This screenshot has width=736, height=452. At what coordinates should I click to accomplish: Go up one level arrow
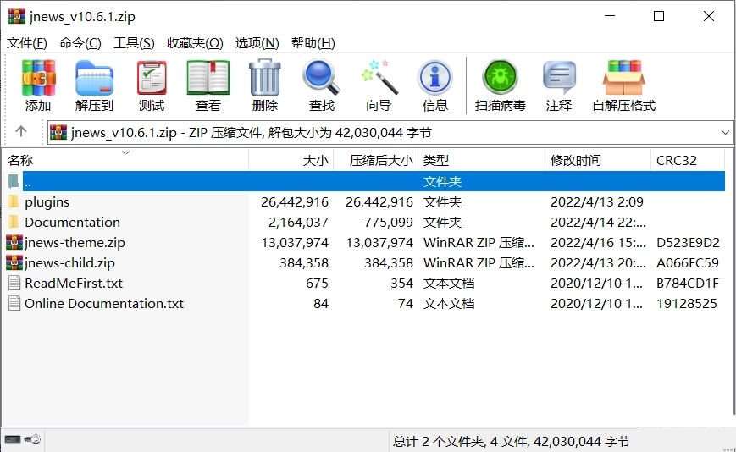pyautogui.click(x=21, y=131)
